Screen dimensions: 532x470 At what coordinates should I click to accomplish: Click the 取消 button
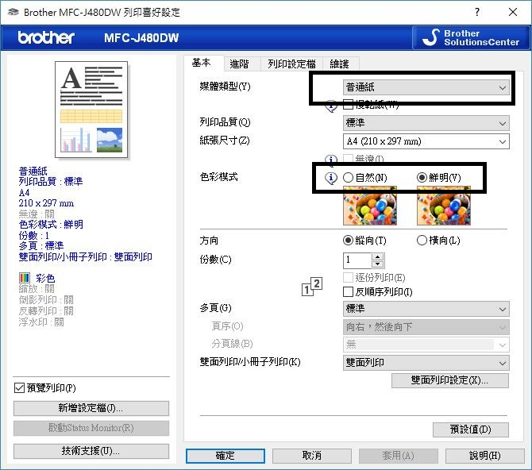[x=312, y=456]
